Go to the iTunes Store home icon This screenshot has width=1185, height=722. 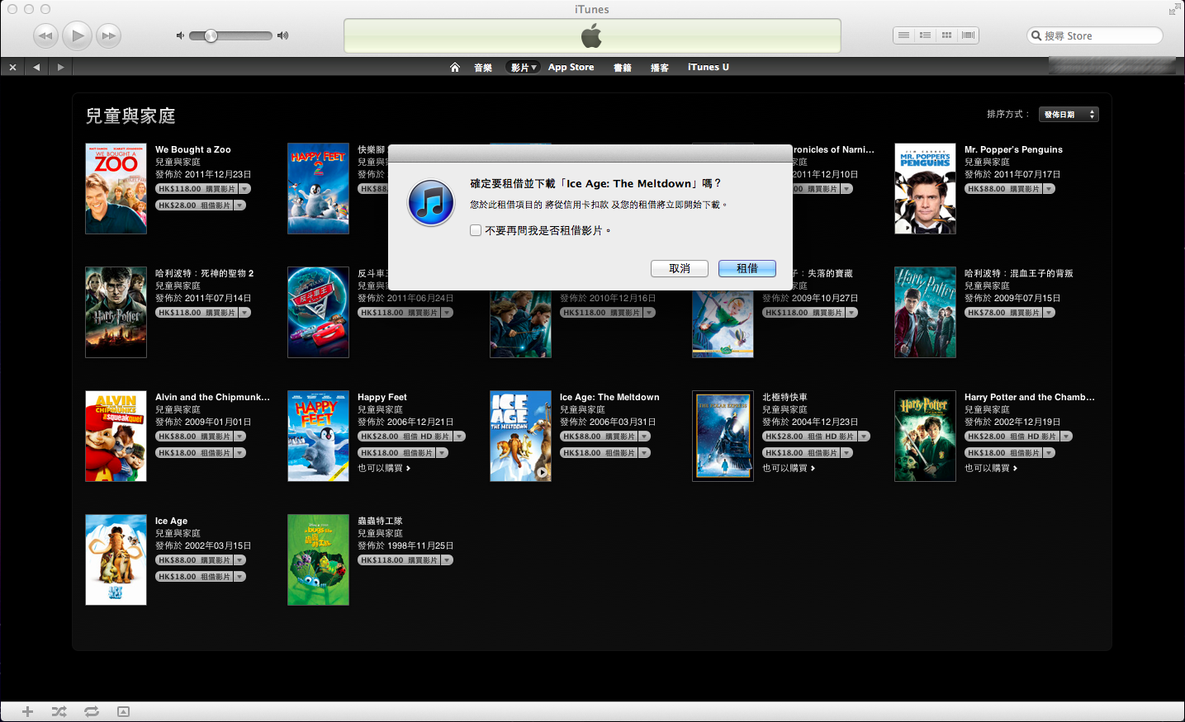pos(454,68)
